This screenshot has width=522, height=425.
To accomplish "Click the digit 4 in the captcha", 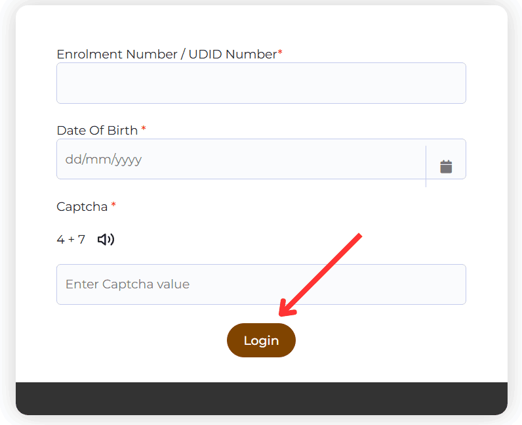I will (x=60, y=239).
